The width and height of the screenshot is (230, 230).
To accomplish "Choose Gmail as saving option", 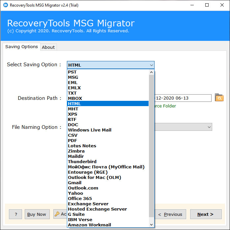I will [x=108, y=183].
